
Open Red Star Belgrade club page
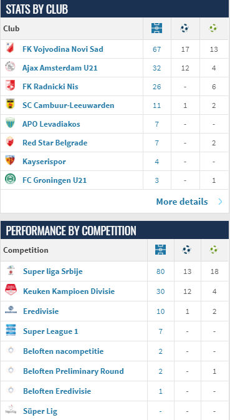tap(55, 143)
